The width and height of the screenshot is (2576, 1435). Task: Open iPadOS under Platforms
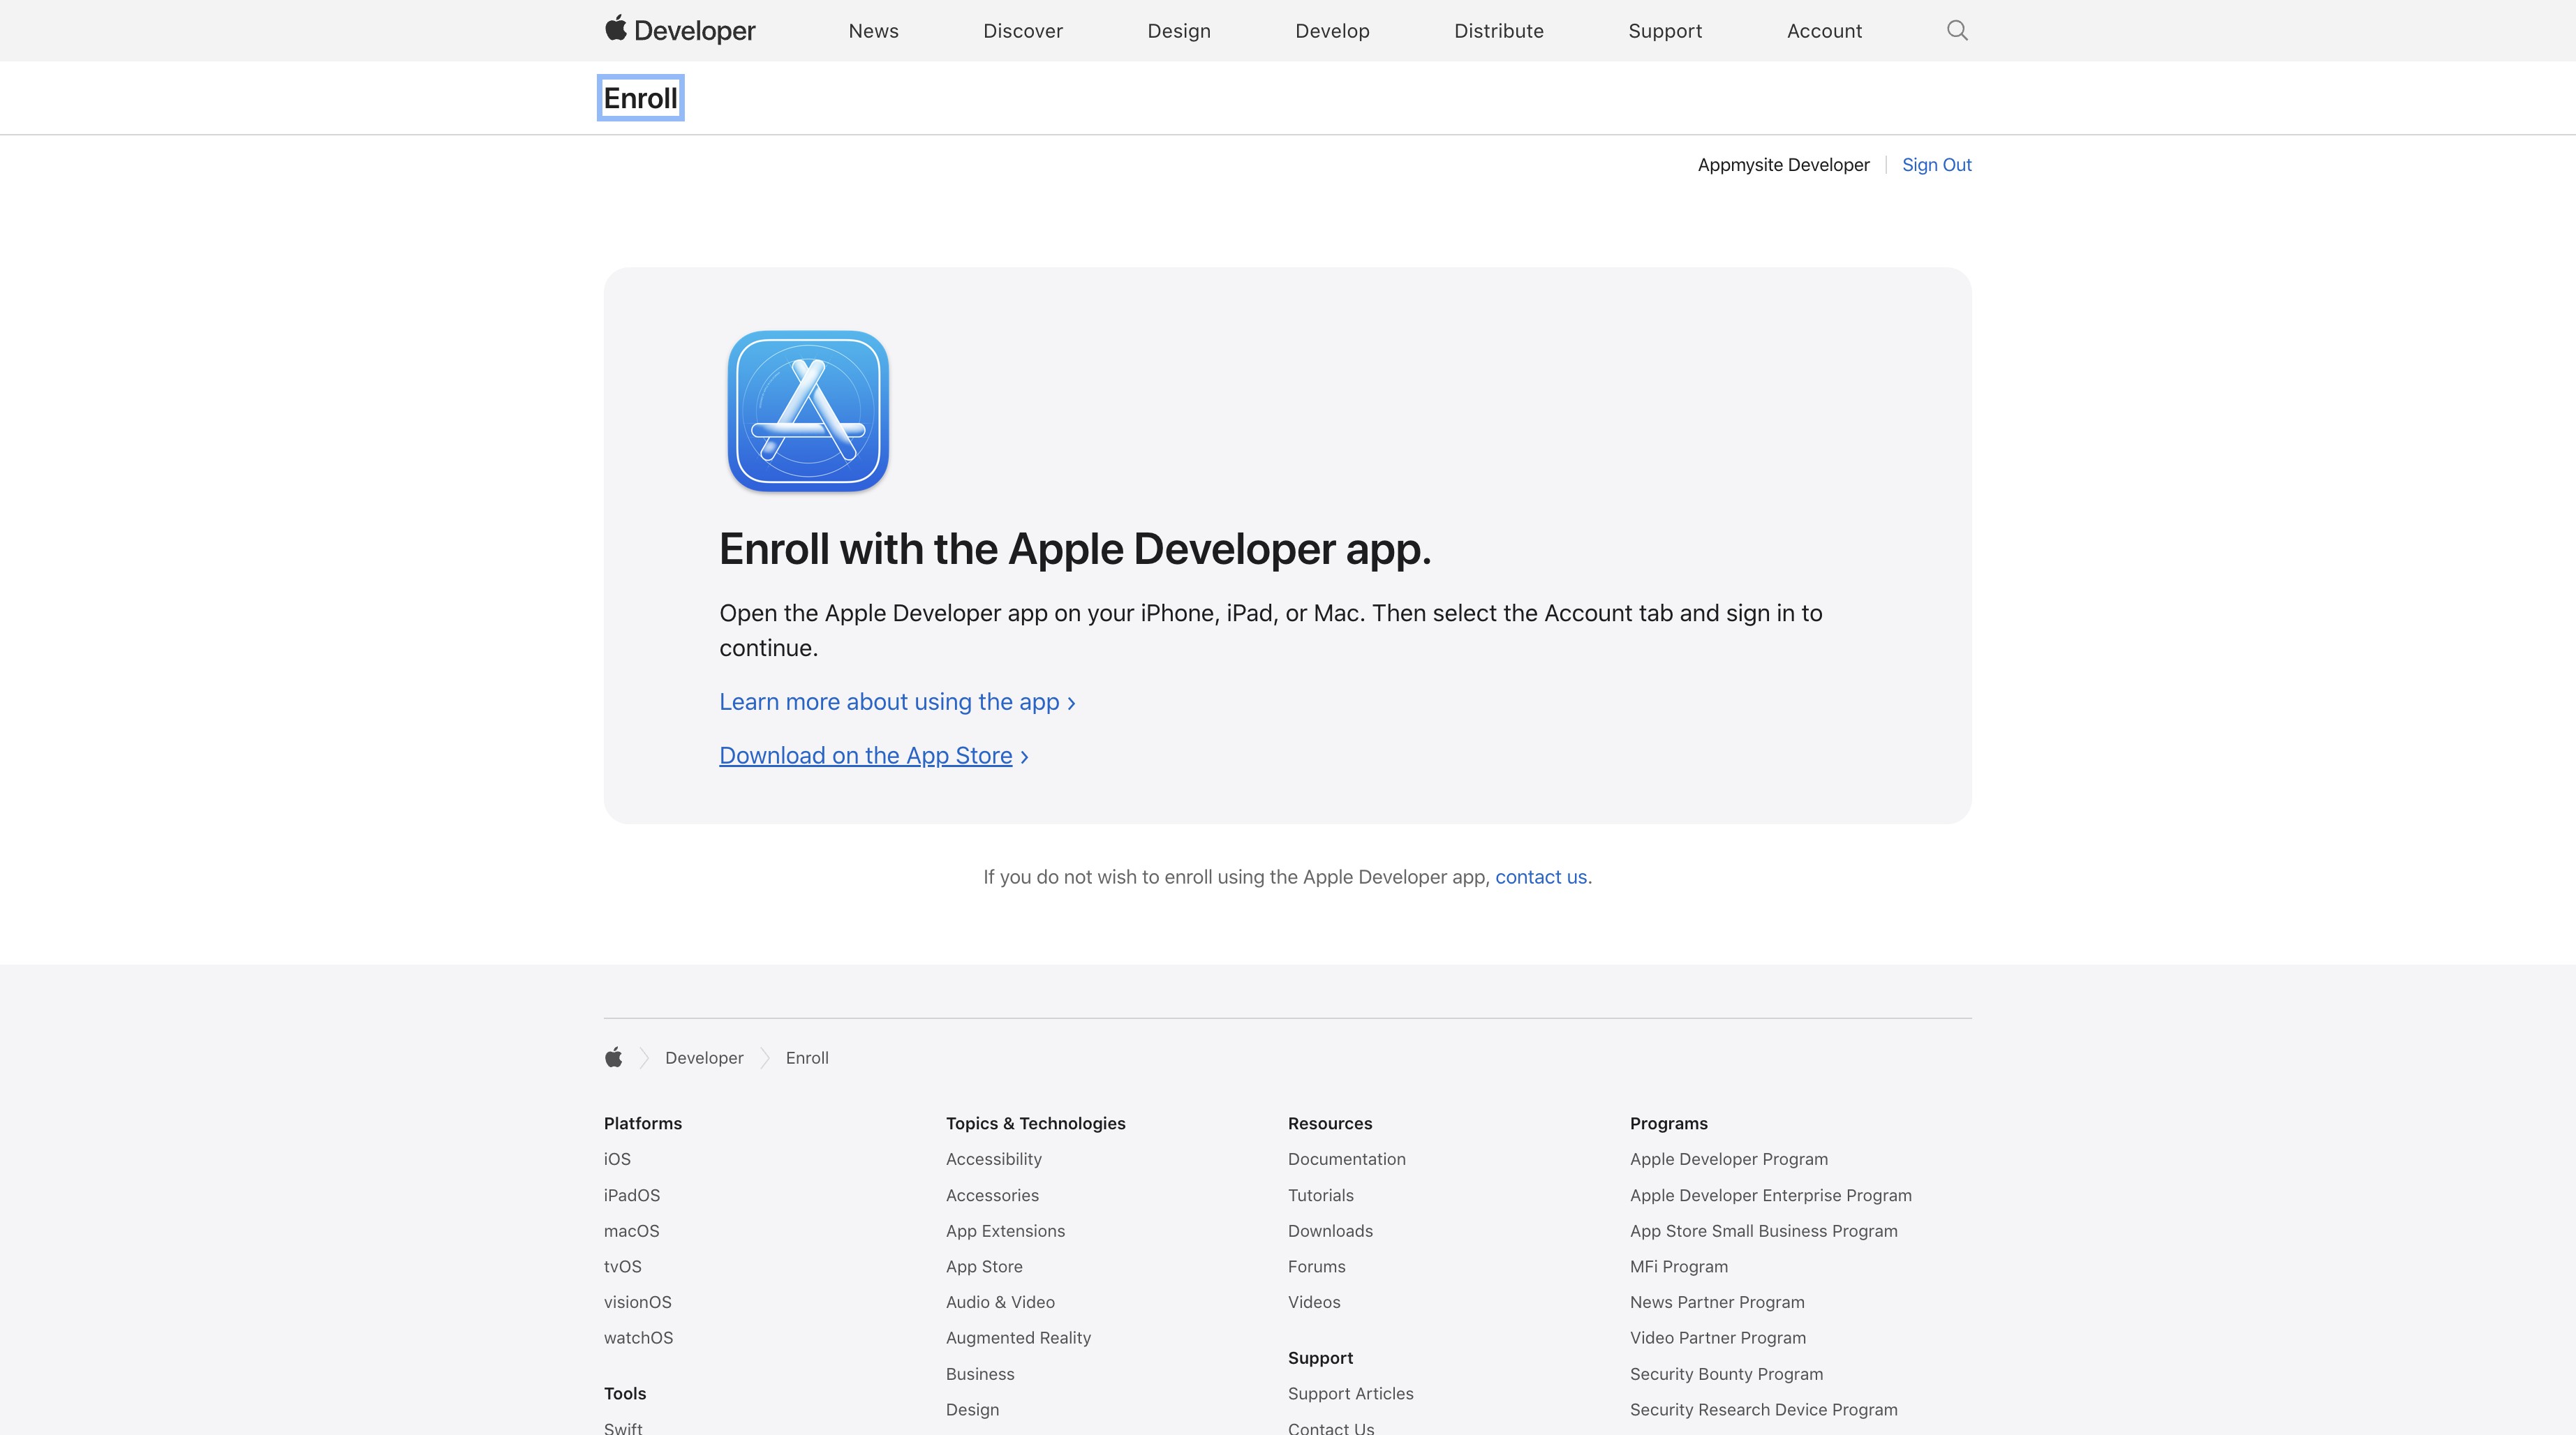[632, 1195]
